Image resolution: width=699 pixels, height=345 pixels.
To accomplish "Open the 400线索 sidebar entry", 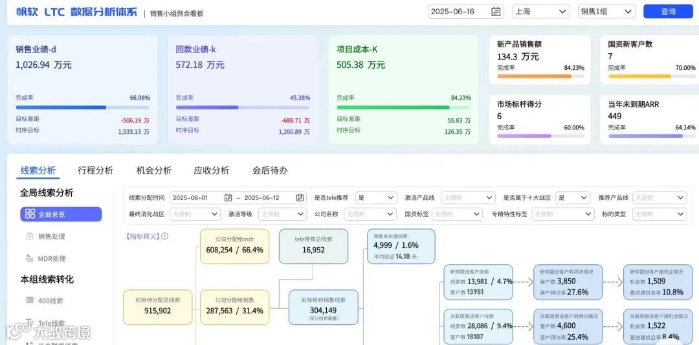I will coord(44,300).
